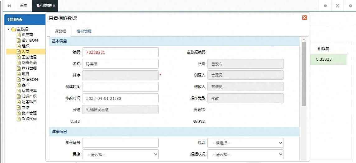Click the 操作类型 field showing 修改
Viewport: 356px width, 163px height.
(246, 98)
